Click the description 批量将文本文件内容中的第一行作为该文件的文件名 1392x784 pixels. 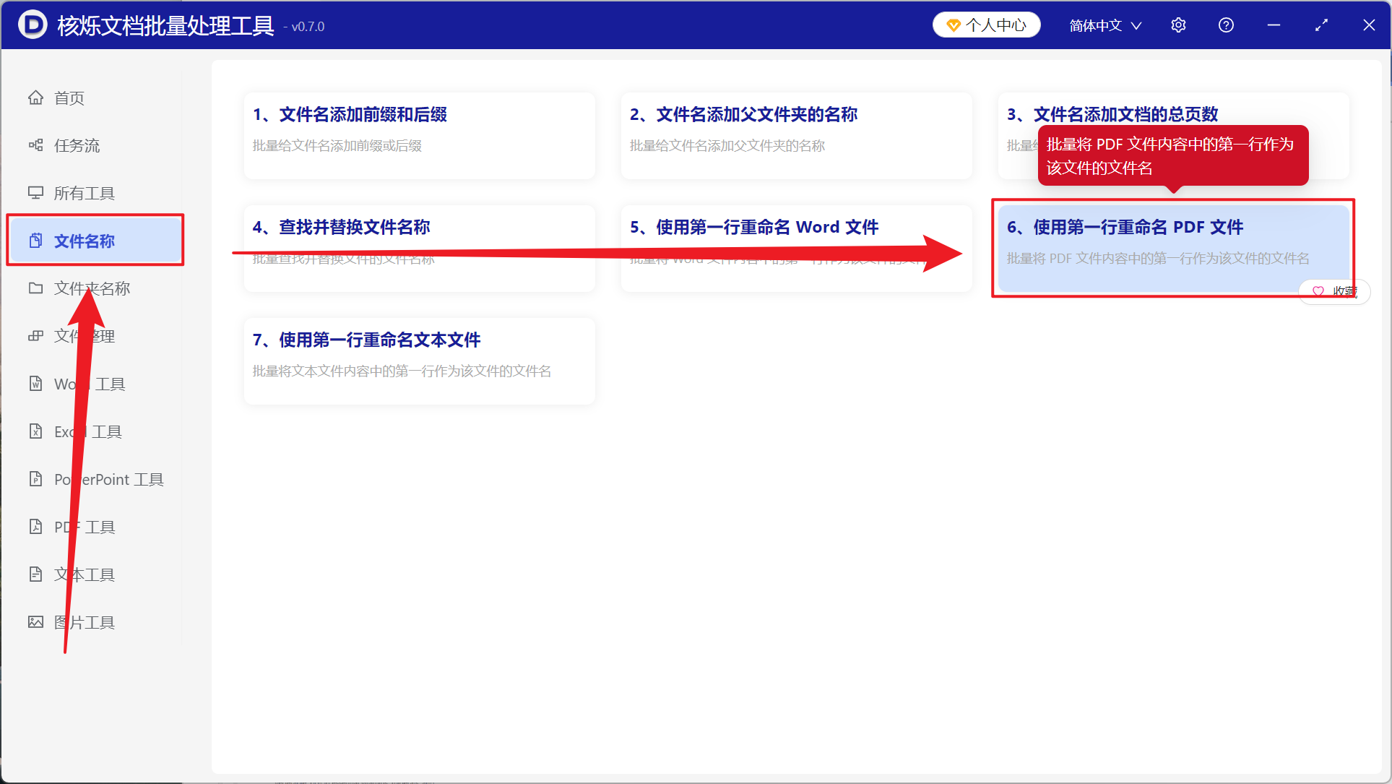pos(402,371)
